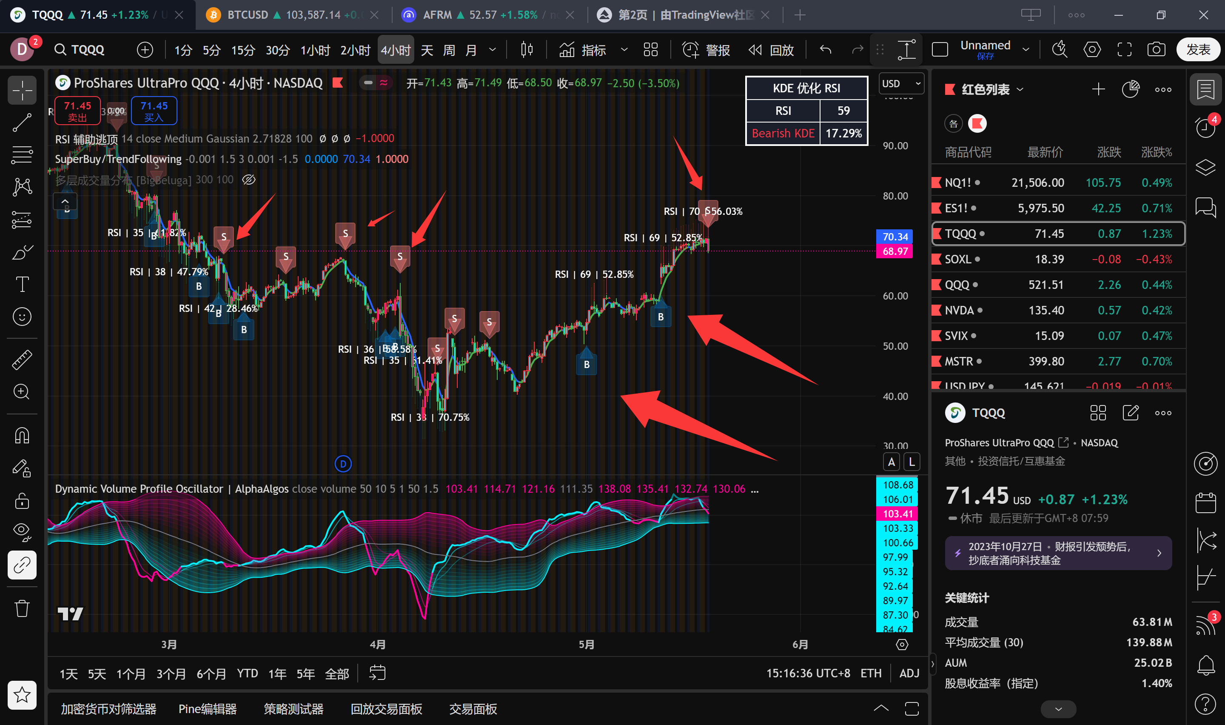
Task: Remove drawings with the trash icon
Action: [22, 609]
